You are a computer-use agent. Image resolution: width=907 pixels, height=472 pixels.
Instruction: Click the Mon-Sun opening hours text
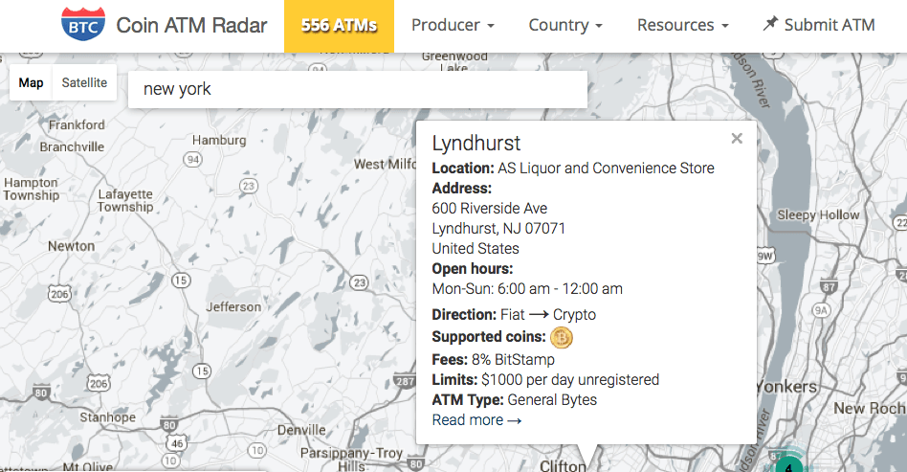coord(527,288)
